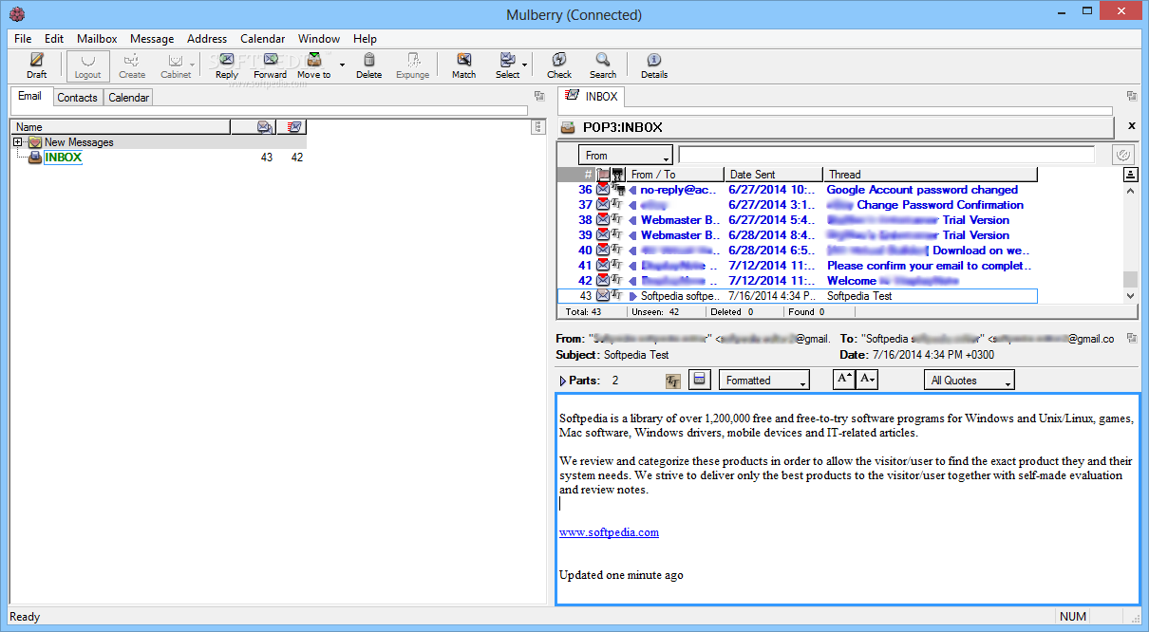The image size is (1149, 632).
Task: Decrease the message font size
Action: (867, 380)
